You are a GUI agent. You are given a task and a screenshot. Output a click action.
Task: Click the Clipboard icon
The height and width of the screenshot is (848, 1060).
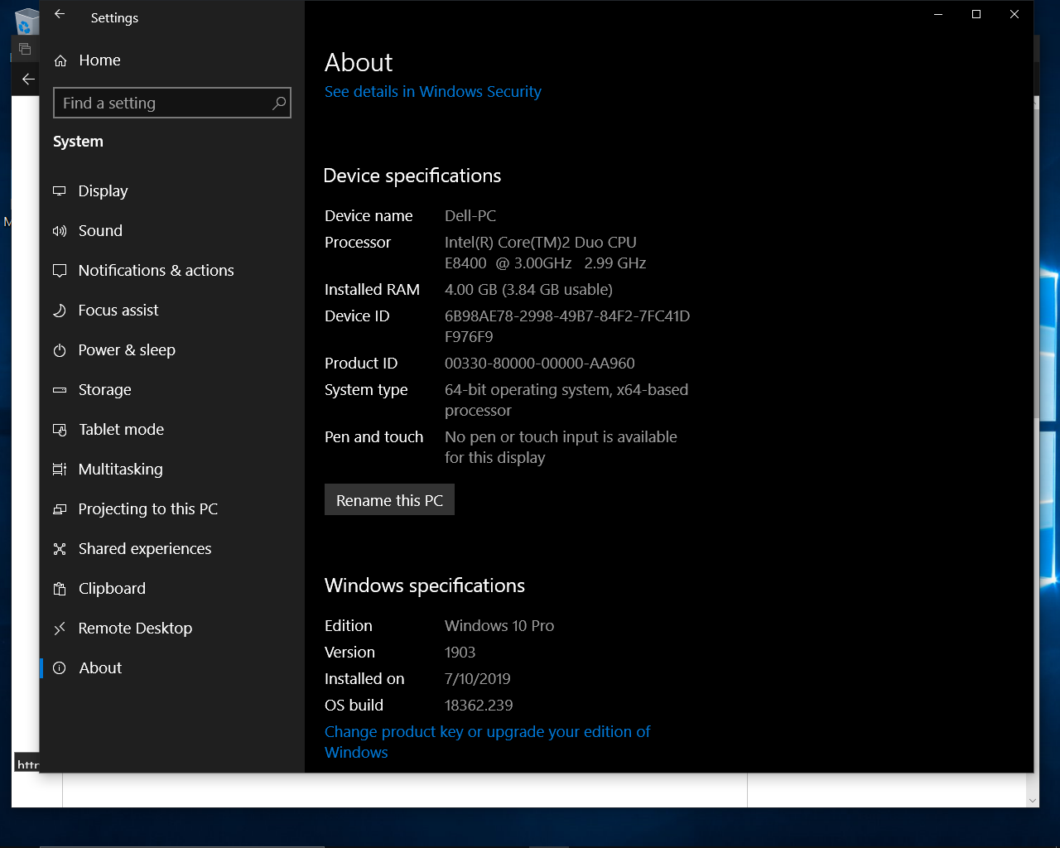tap(60, 589)
